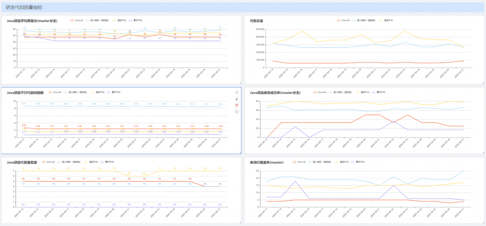Toggle yellow legend series in Java项目平均质量分 chart
The height and width of the screenshot is (226, 486).
pos(118,20)
